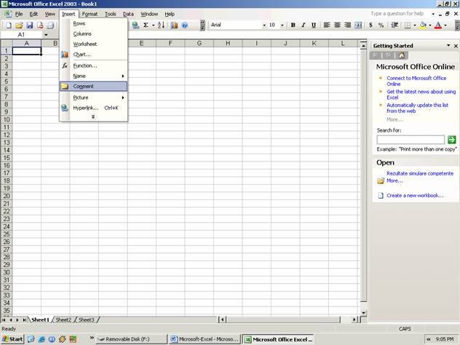Click Get the latest news link
The width and height of the screenshot is (460, 345).
click(x=421, y=95)
